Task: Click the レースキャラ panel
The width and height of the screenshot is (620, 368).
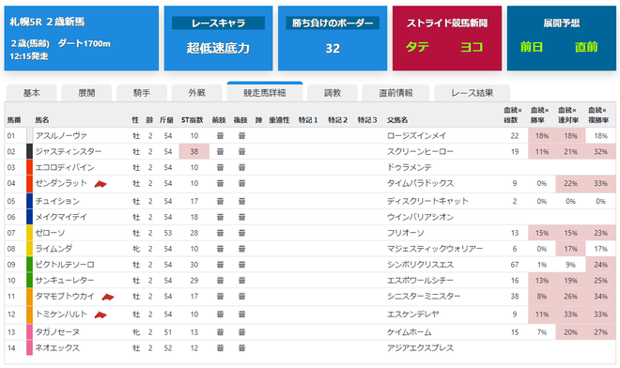Action: pos(218,38)
